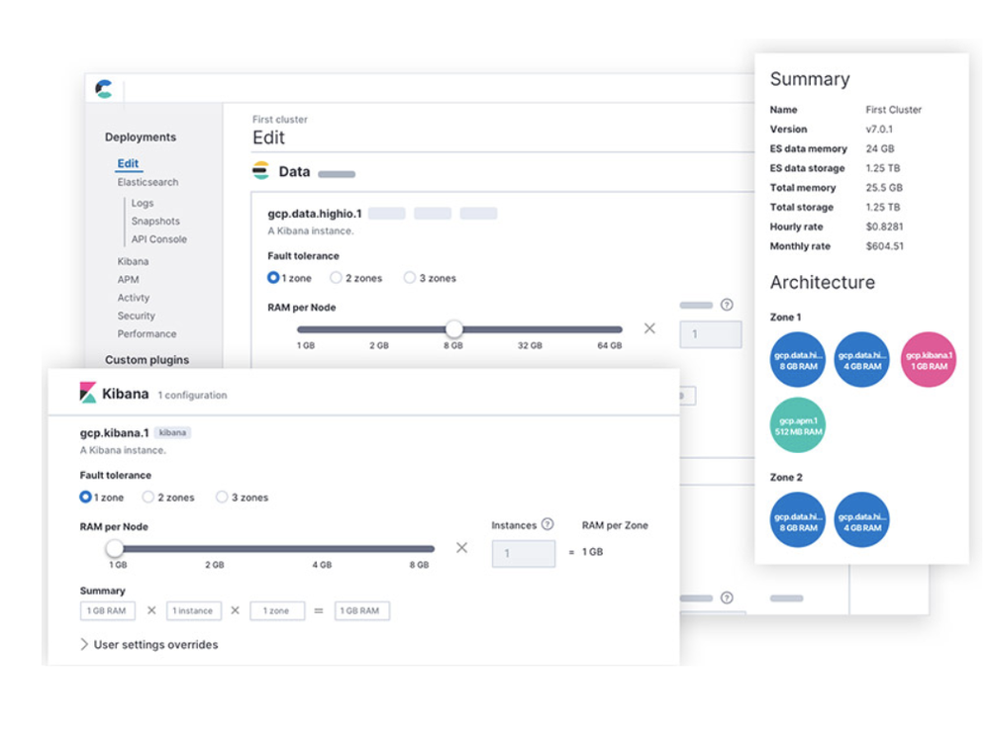Click the 4 GB RAM node in Zone 2
Image resolution: width=990 pixels, height=731 pixels.
tap(862, 520)
